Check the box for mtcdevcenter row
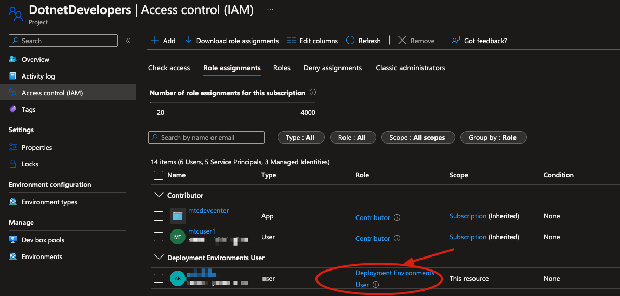This screenshot has width=620, height=296. [159, 216]
